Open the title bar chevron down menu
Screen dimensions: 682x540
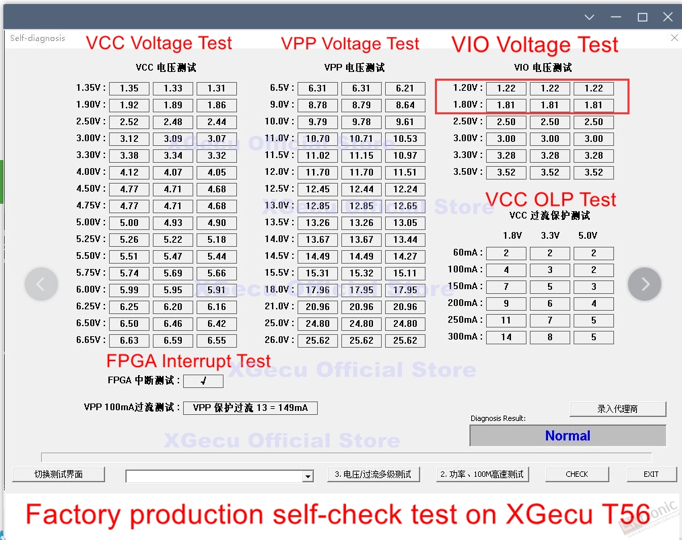[x=589, y=17]
